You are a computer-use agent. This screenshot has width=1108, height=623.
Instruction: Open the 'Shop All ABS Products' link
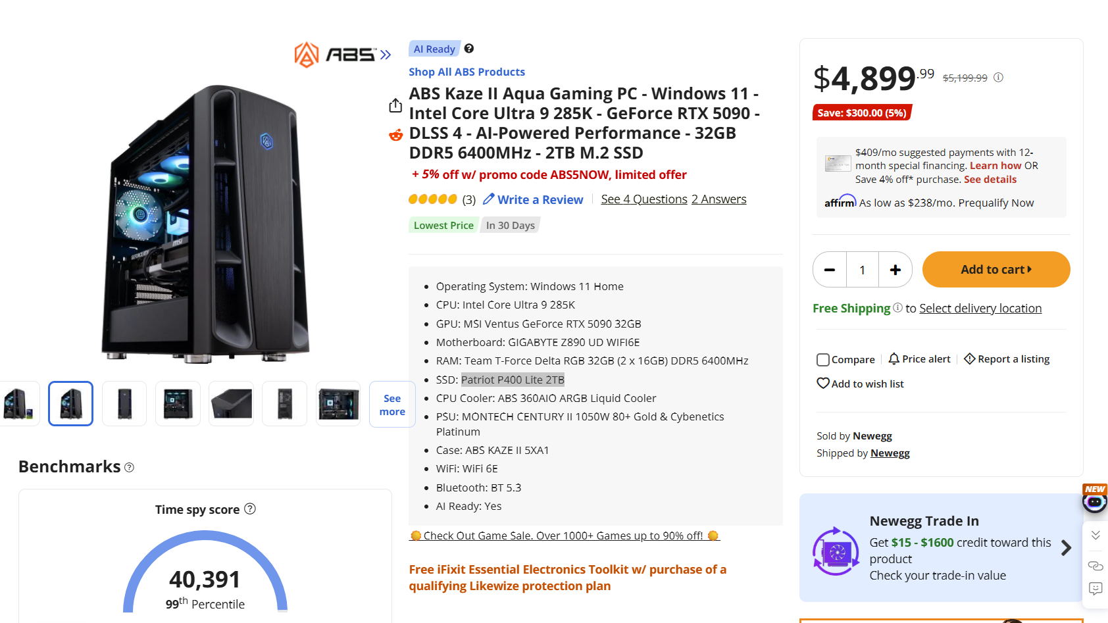point(466,72)
